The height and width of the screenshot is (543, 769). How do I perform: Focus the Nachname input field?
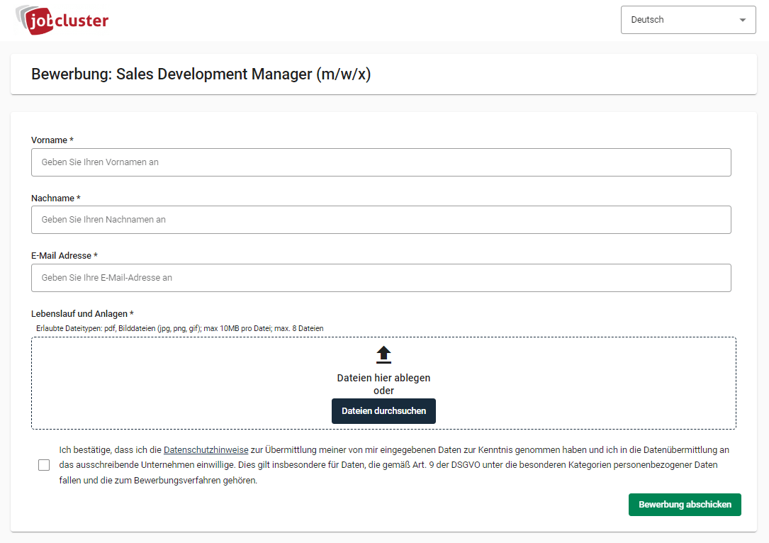pos(381,220)
